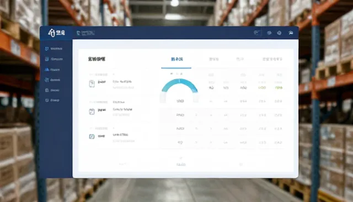
Task: Click the round icon left of the wrench
Action: pyautogui.click(x=279, y=33)
